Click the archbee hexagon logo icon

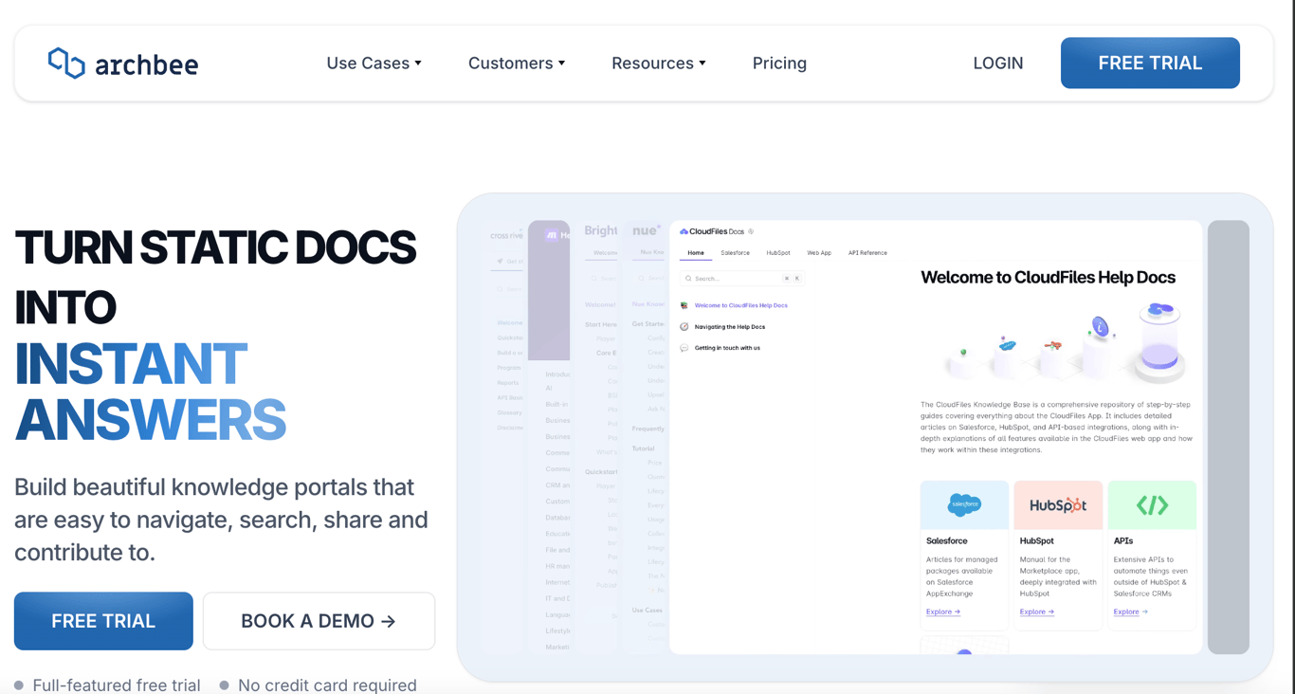coord(66,63)
